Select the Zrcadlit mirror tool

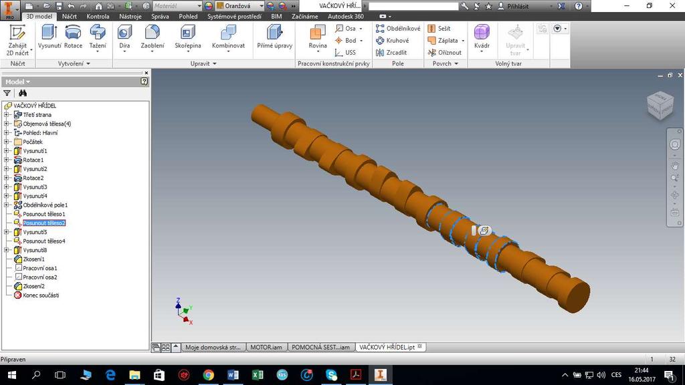tap(391, 52)
